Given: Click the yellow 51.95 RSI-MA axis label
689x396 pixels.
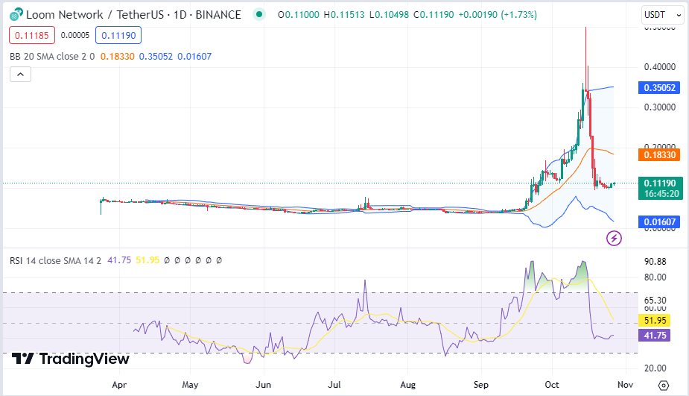Looking at the screenshot, I should (654, 321).
